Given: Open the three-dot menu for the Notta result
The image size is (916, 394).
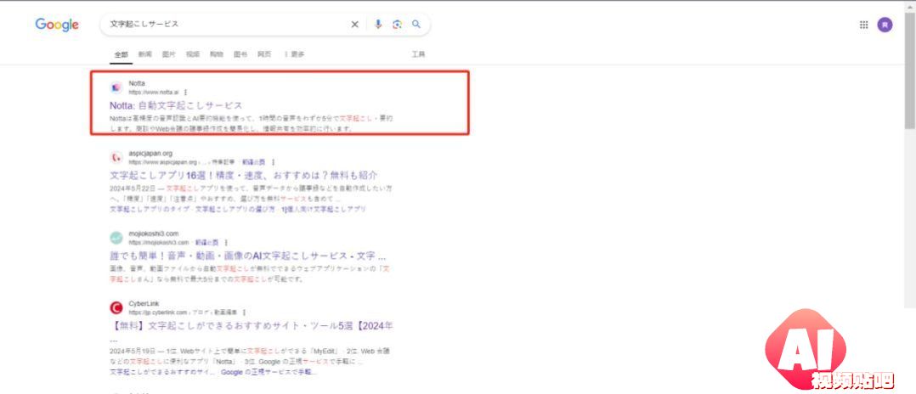Looking at the screenshot, I should 186,93.
